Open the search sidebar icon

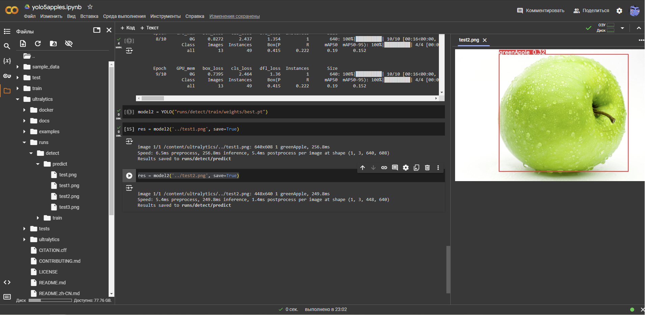click(7, 46)
